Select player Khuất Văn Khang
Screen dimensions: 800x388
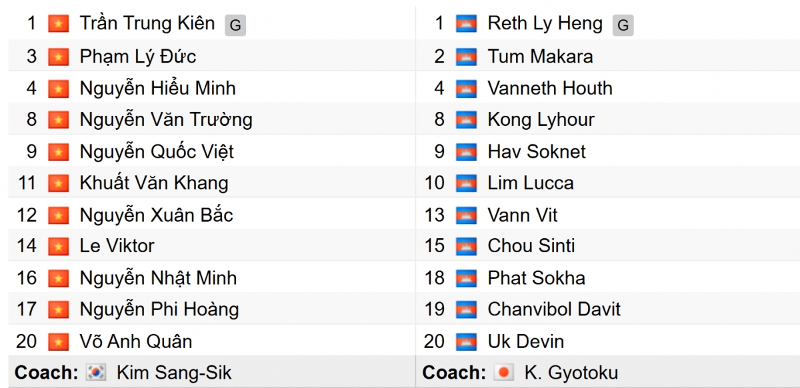coord(153,183)
